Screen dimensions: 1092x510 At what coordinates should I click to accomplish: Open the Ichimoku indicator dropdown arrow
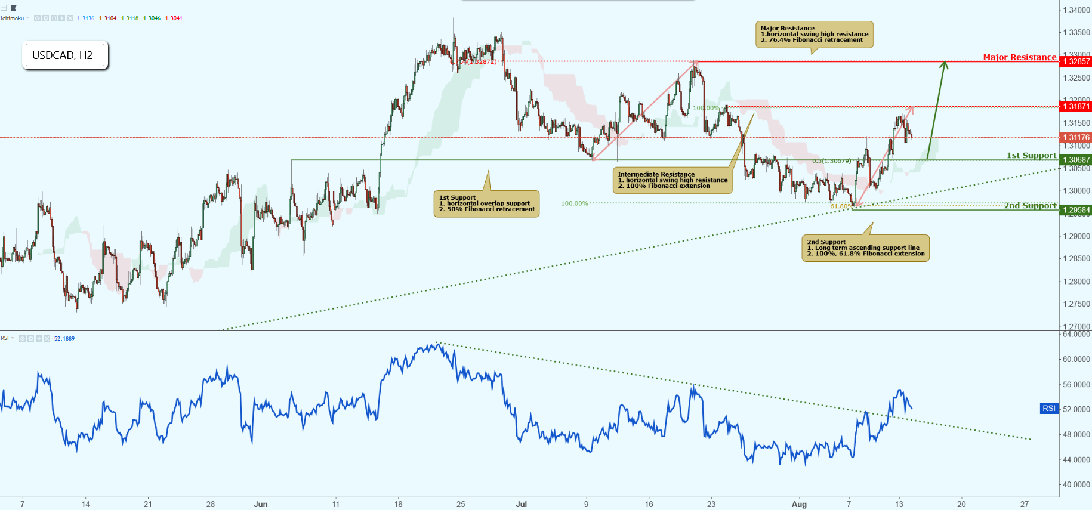click(27, 18)
